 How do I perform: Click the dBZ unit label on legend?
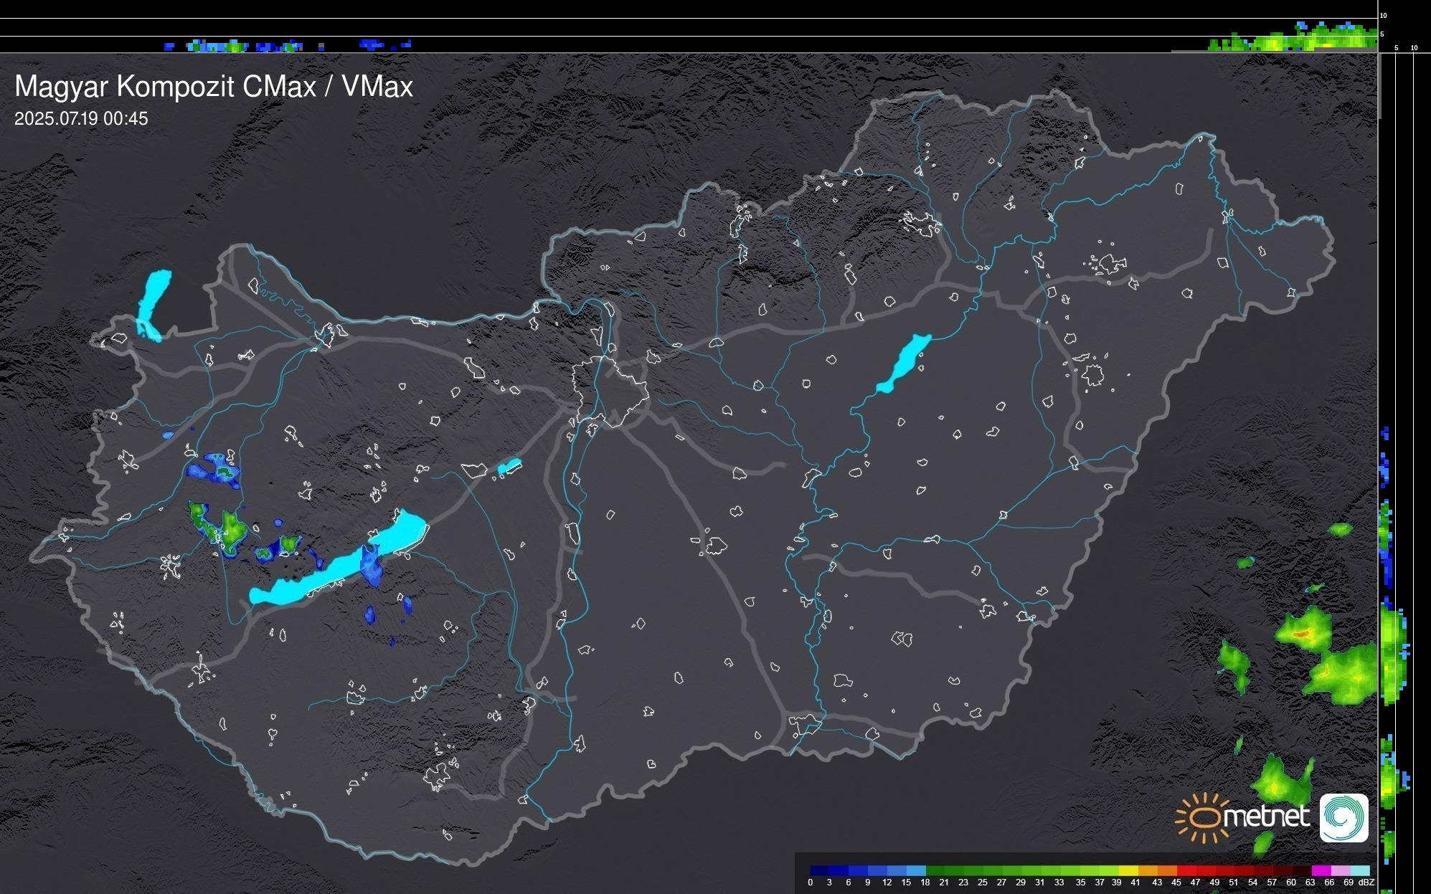coord(1366,883)
